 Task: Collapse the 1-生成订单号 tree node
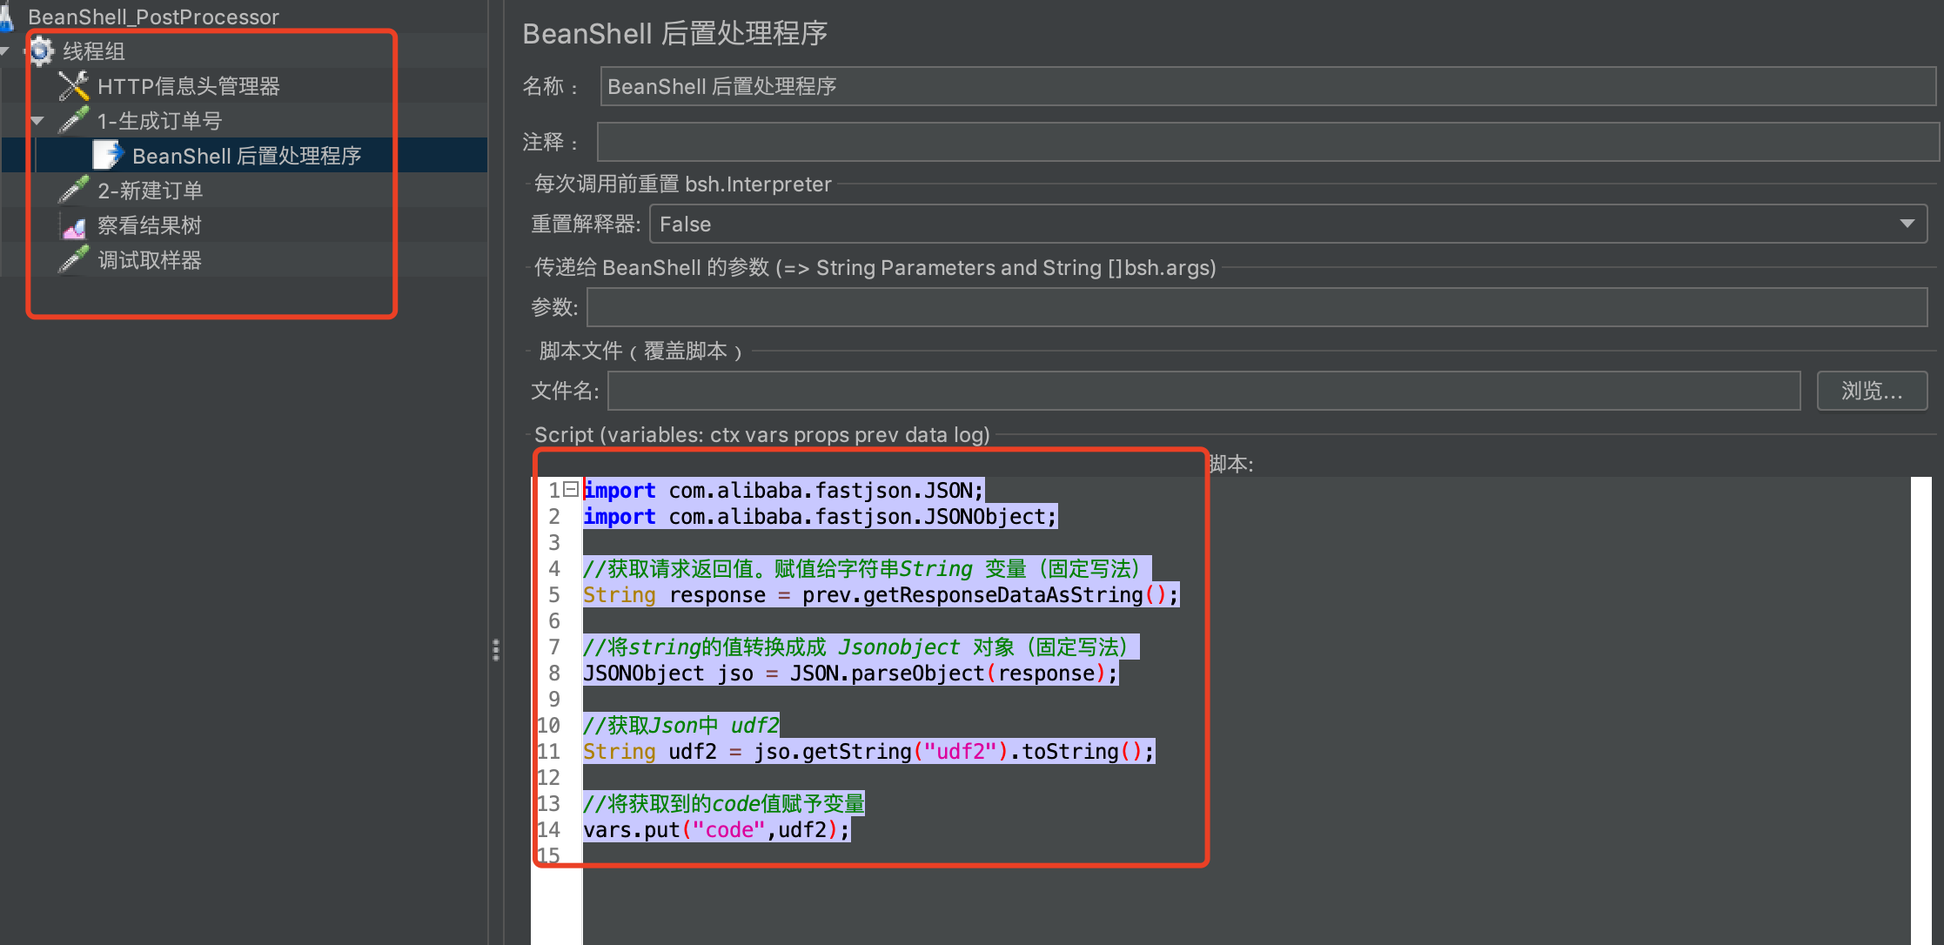pos(37,120)
